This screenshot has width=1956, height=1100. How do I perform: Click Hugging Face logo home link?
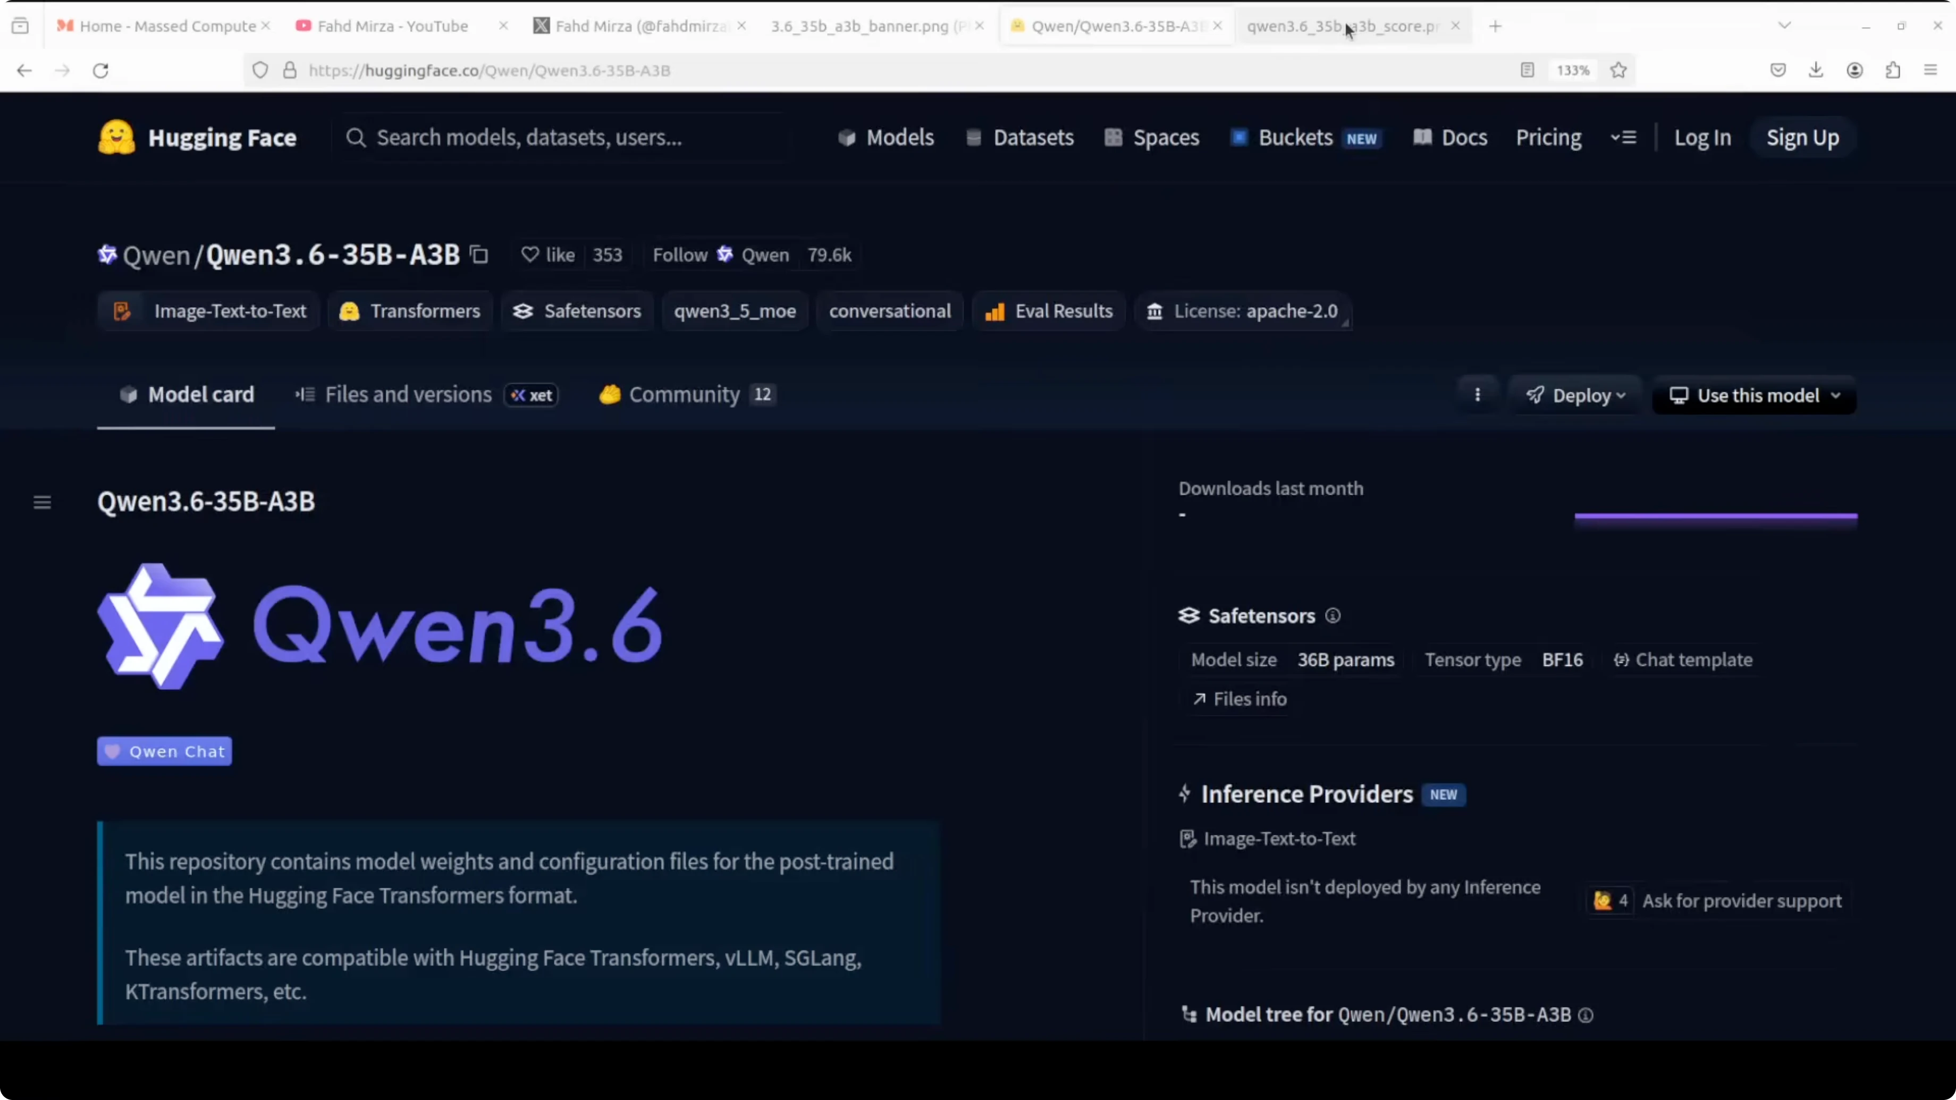197,138
